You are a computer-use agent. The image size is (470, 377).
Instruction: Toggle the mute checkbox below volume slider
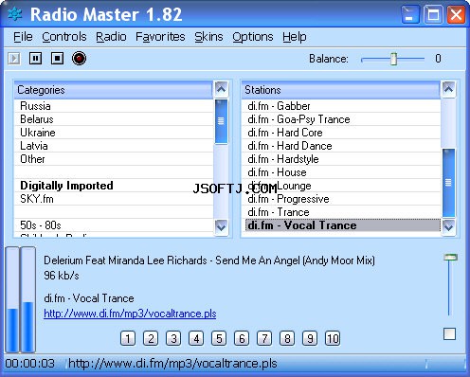point(449,334)
